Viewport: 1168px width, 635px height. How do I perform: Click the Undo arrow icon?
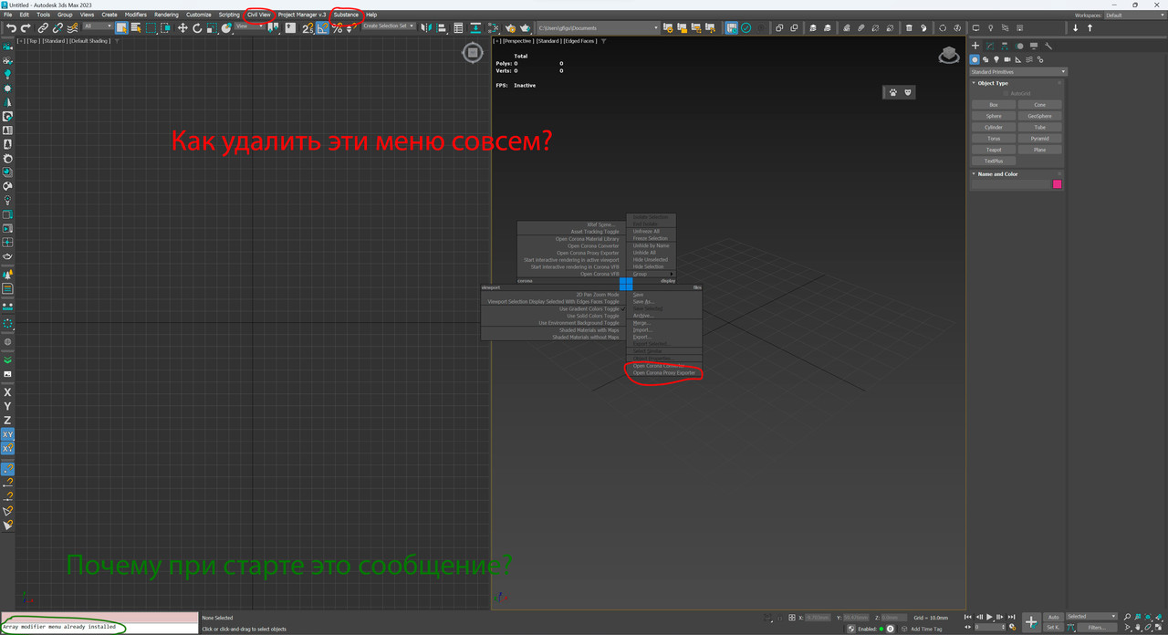tap(11, 27)
